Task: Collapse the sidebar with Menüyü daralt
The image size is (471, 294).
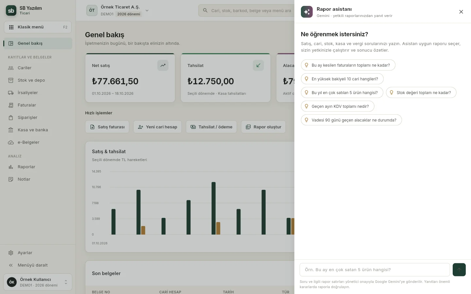Action: pos(38,265)
